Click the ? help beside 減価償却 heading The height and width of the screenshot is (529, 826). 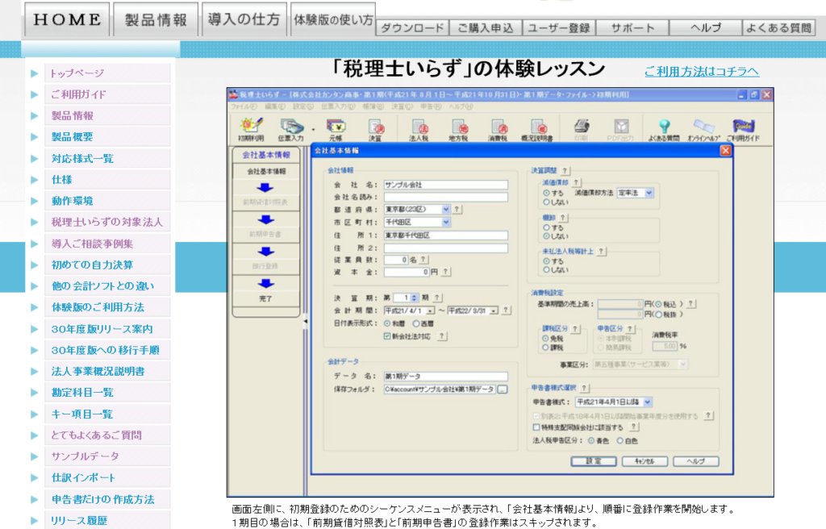[576, 182]
